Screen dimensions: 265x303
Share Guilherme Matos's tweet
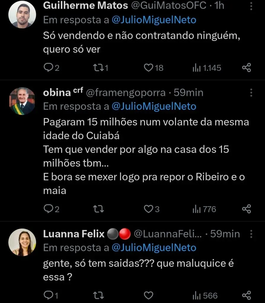pos(246,68)
